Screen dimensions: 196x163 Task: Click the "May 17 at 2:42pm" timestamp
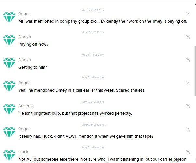[92, 10]
